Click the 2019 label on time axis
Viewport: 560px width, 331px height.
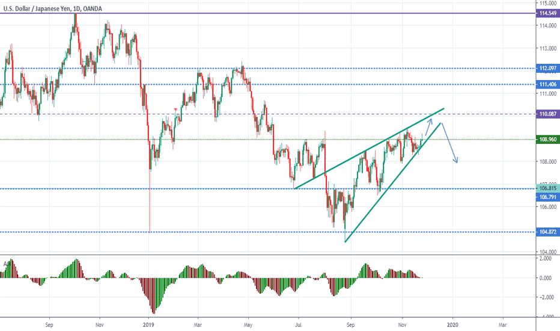click(x=148, y=323)
